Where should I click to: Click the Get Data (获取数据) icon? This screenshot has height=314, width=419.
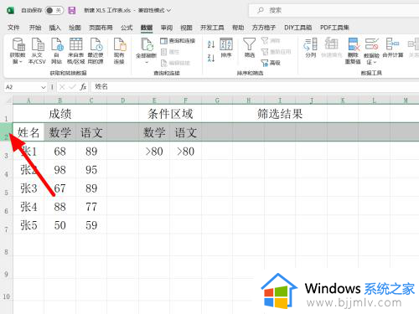[18, 44]
